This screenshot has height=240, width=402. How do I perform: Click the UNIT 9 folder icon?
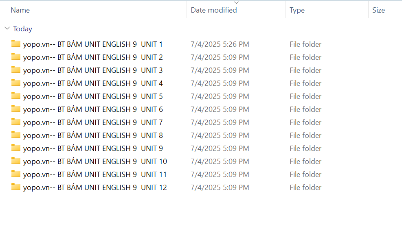[x=16, y=148]
